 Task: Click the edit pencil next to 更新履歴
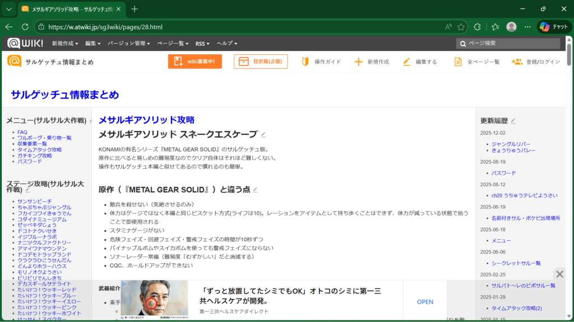(513, 120)
